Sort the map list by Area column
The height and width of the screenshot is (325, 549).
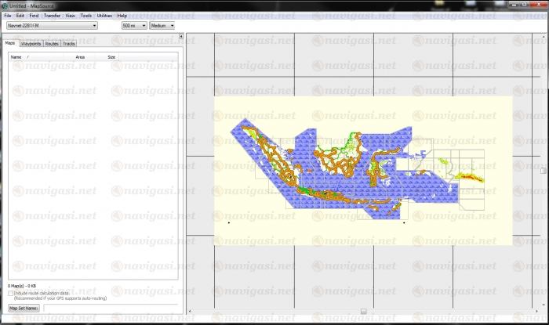(80, 57)
